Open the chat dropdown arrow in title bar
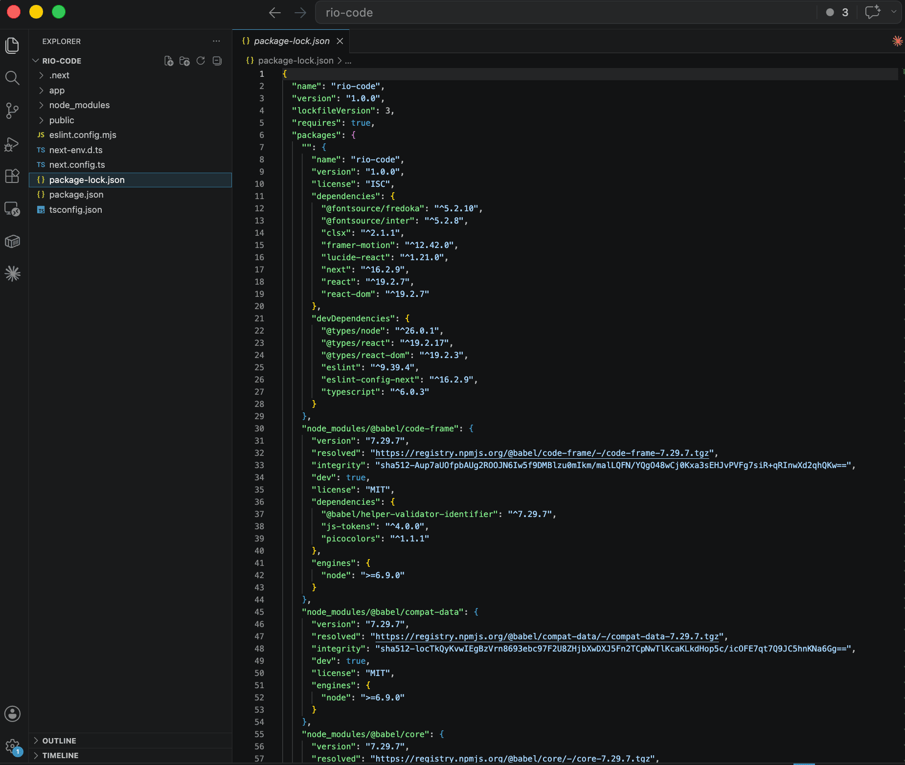 pos(894,12)
